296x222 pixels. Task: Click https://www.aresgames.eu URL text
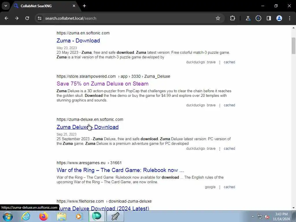(x=81, y=163)
